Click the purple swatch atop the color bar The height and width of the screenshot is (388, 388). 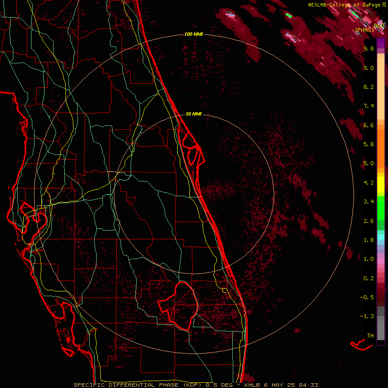381,44
